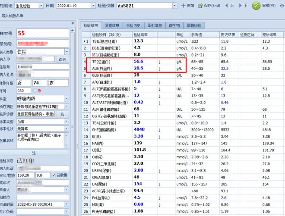Open the 检验仪器 Au5821 dropdown
285x216 pixels.
pyautogui.click(x=174, y=6)
